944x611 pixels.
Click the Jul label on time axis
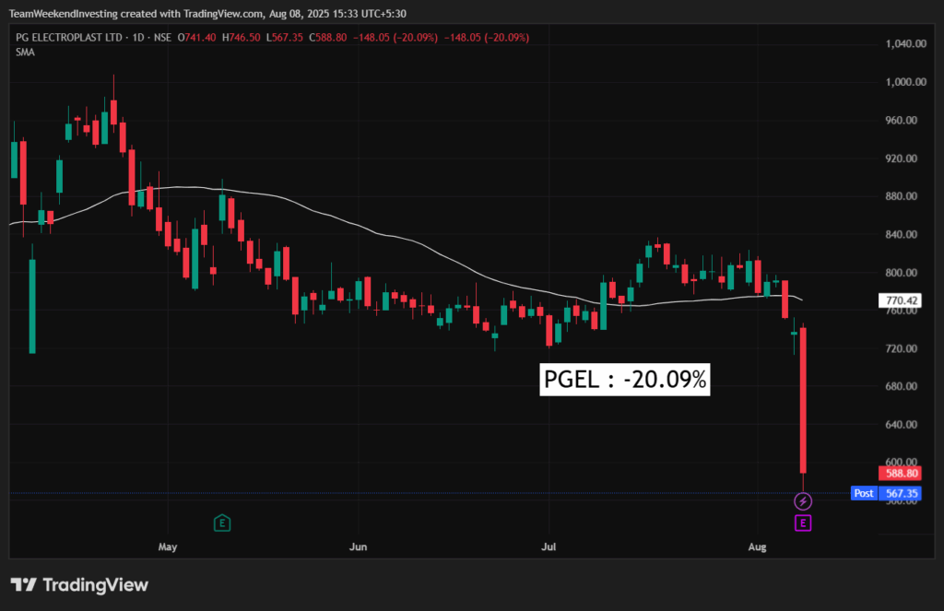[549, 546]
